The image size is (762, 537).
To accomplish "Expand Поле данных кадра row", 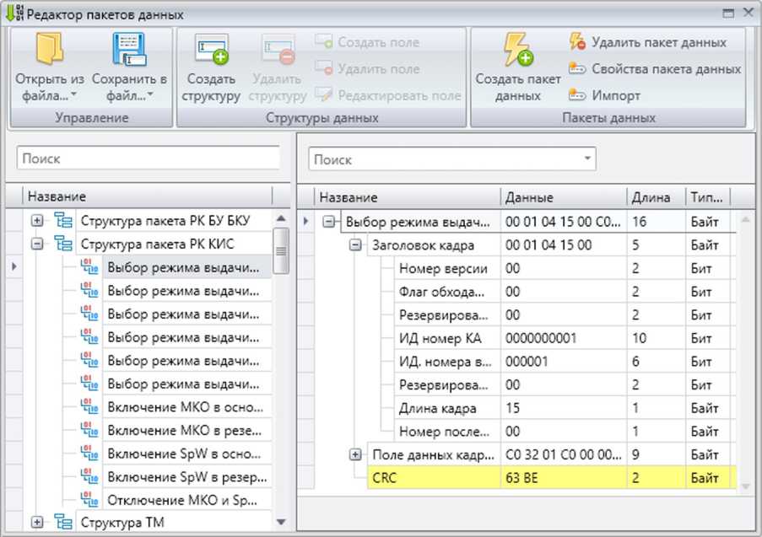I will pos(356,455).
